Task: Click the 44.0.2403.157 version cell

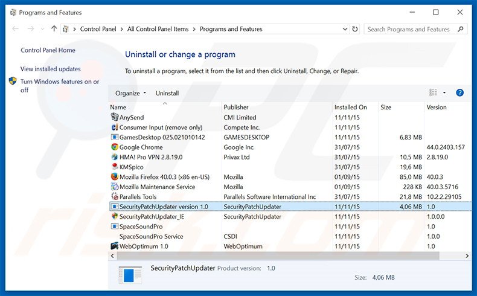Action: [446, 147]
